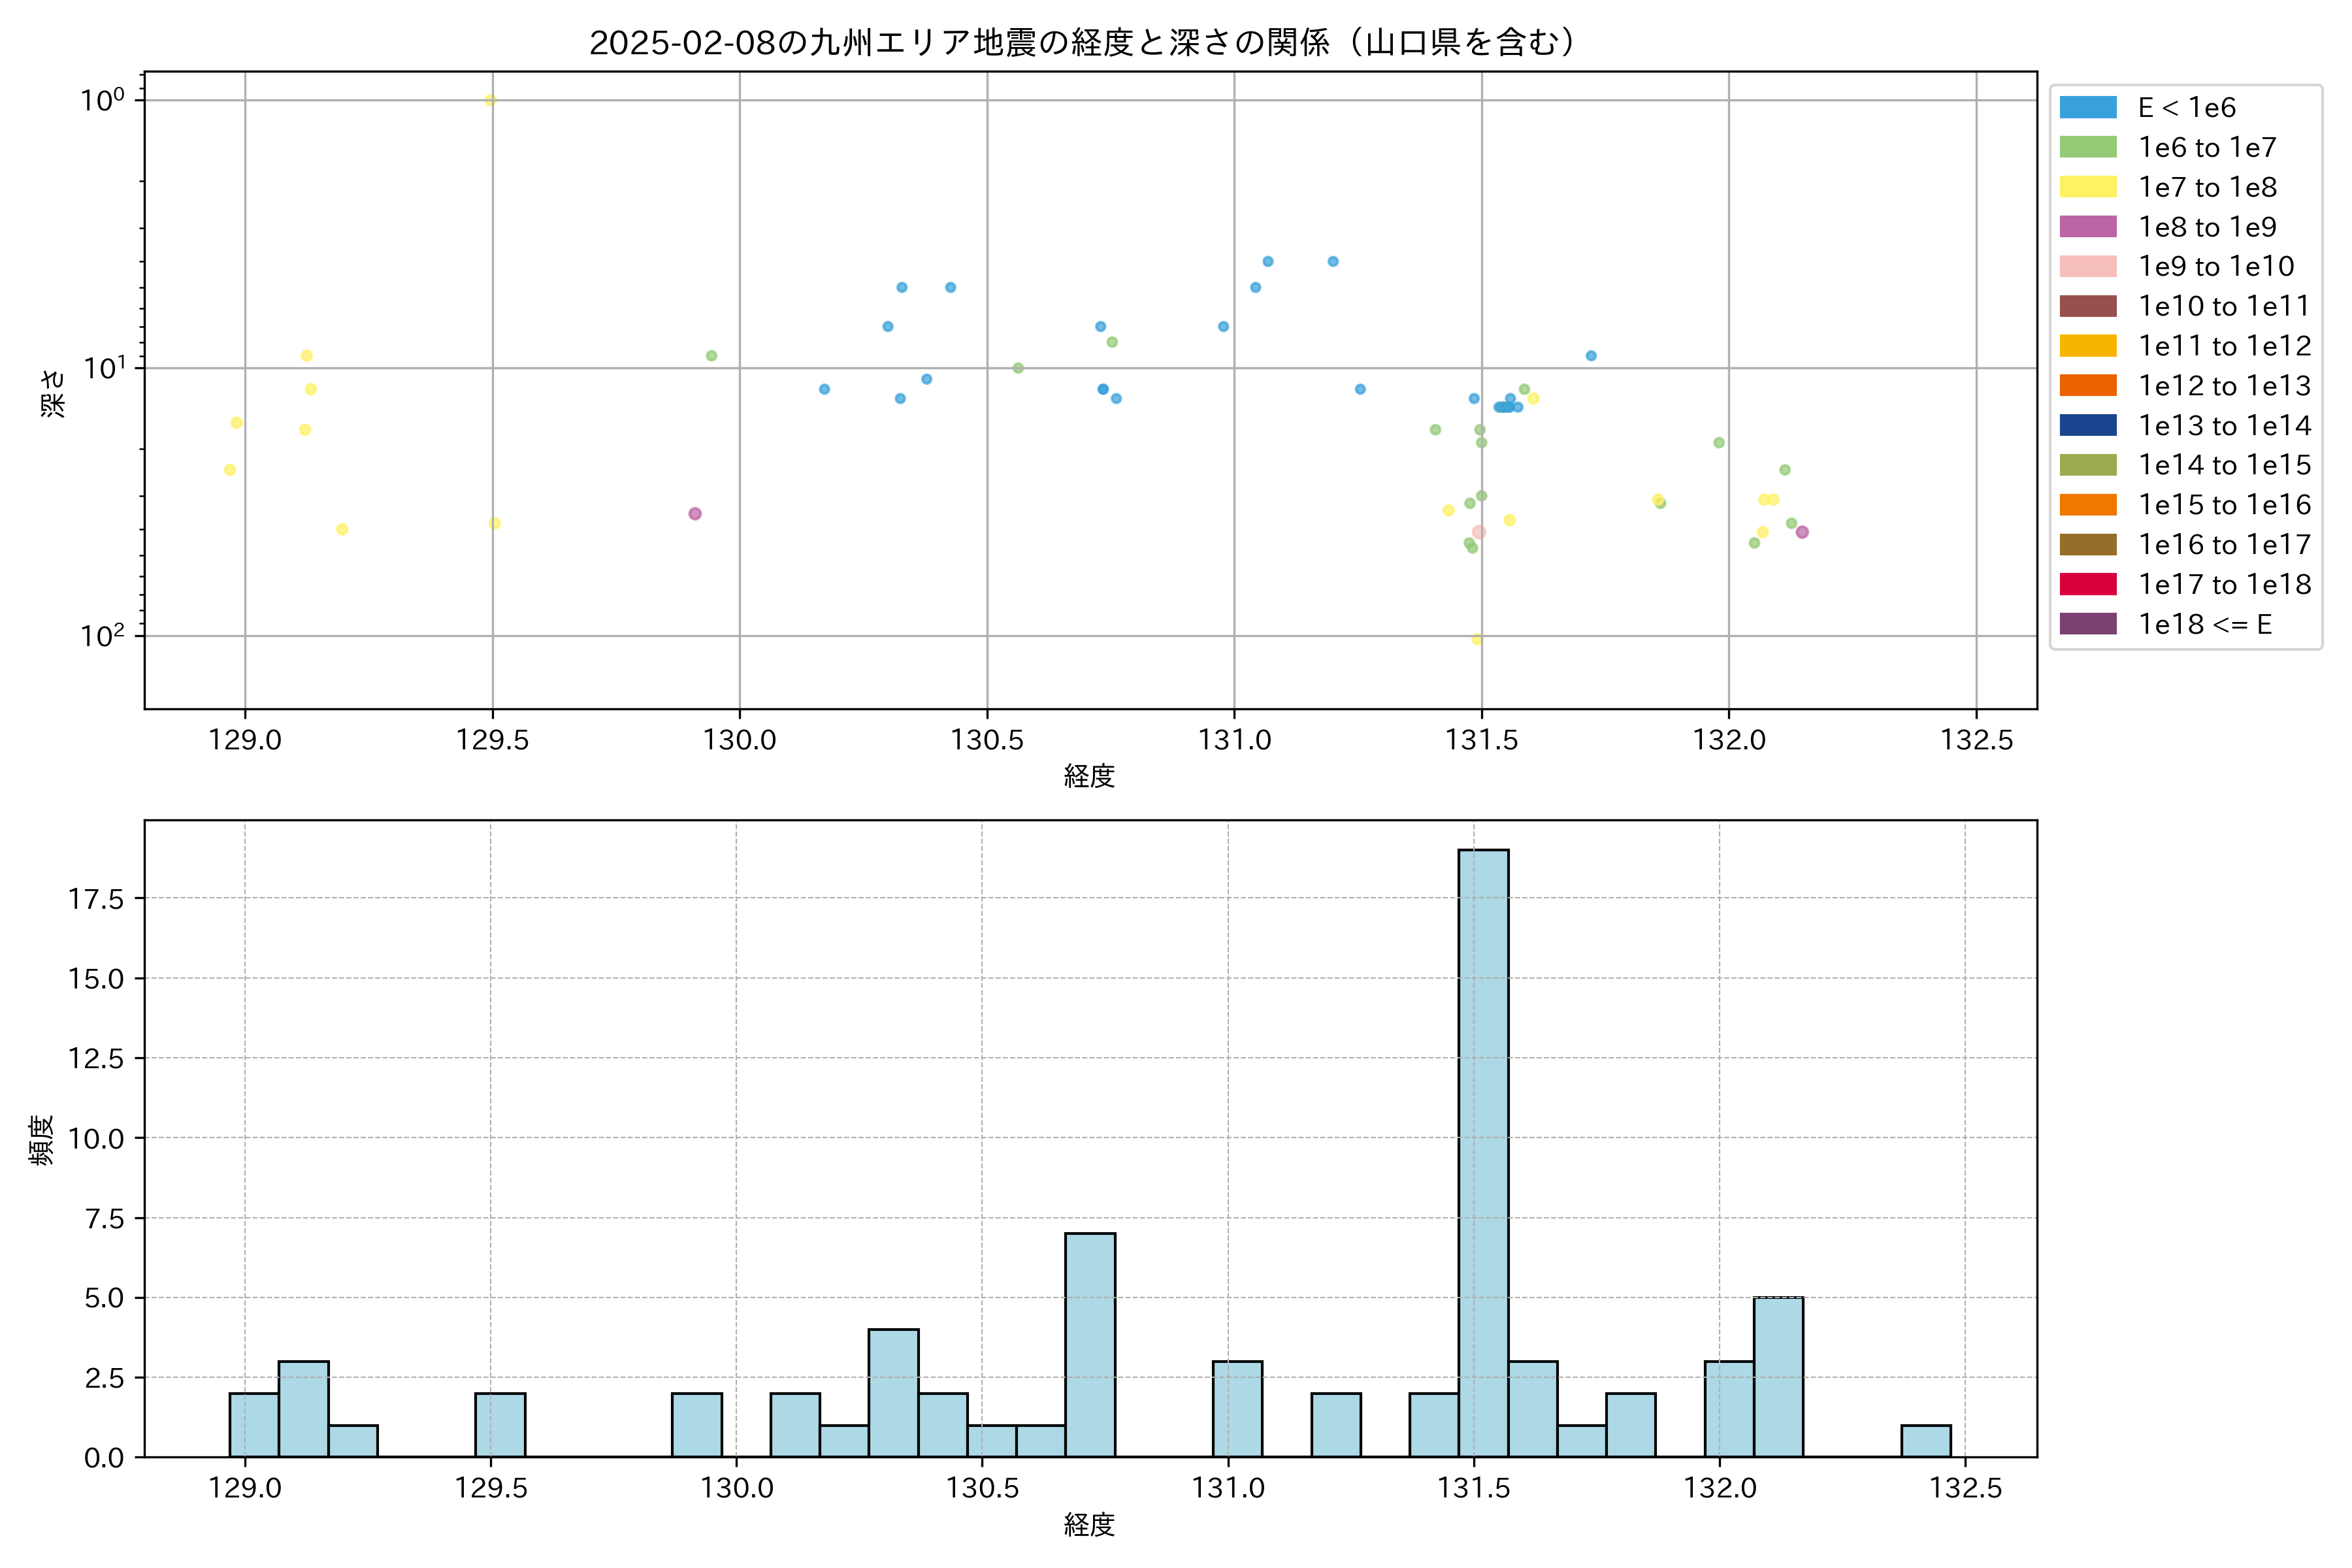
Task: Click the purple scatter point near longitude 129.9
Action: click(695, 514)
